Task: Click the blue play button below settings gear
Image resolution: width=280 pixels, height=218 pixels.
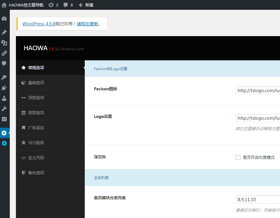Action: click(4, 143)
